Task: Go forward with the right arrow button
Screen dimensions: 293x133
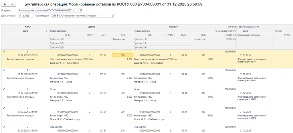Action: pos(12,4)
